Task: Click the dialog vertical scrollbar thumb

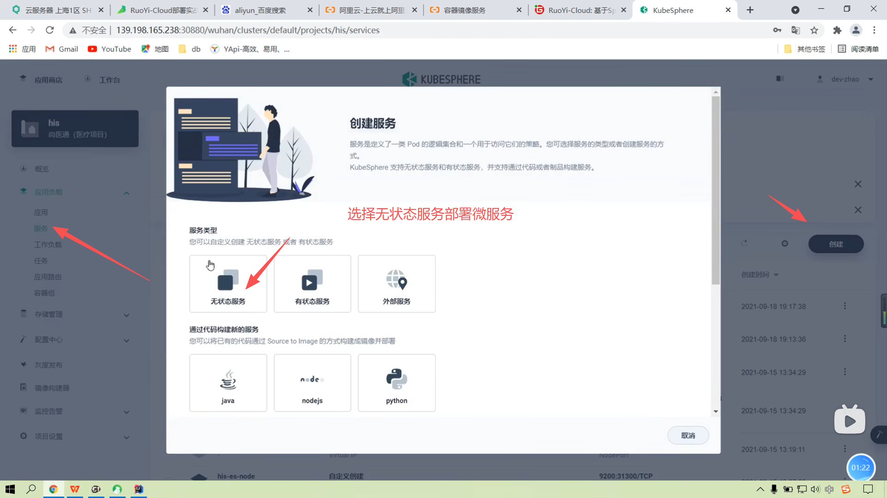Action: (716, 190)
